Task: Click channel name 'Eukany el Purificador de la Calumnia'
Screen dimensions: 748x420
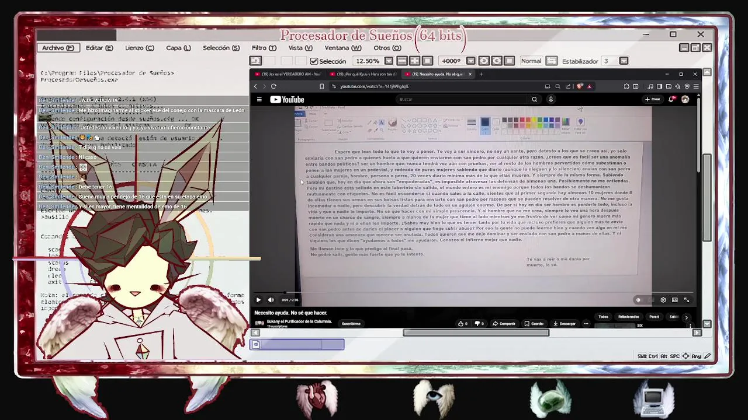Action: coord(299,321)
